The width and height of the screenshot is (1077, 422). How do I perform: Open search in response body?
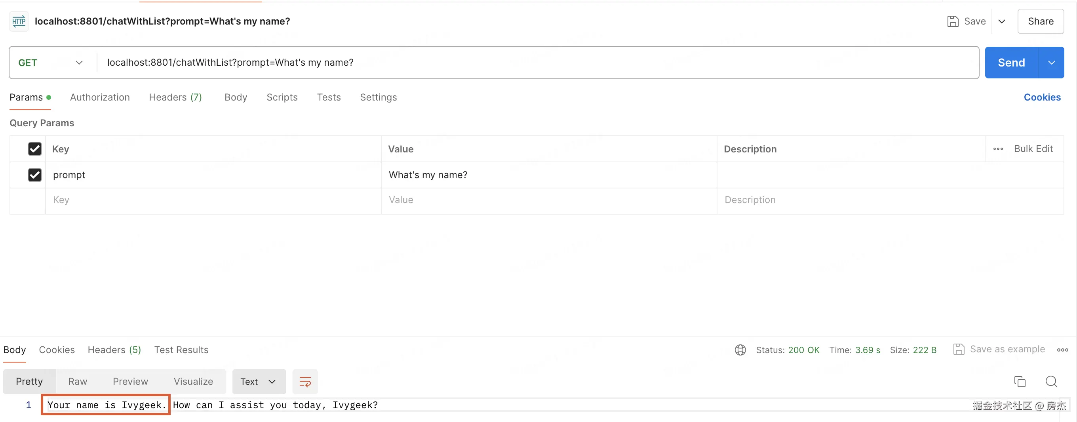[x=1051, y=382]
